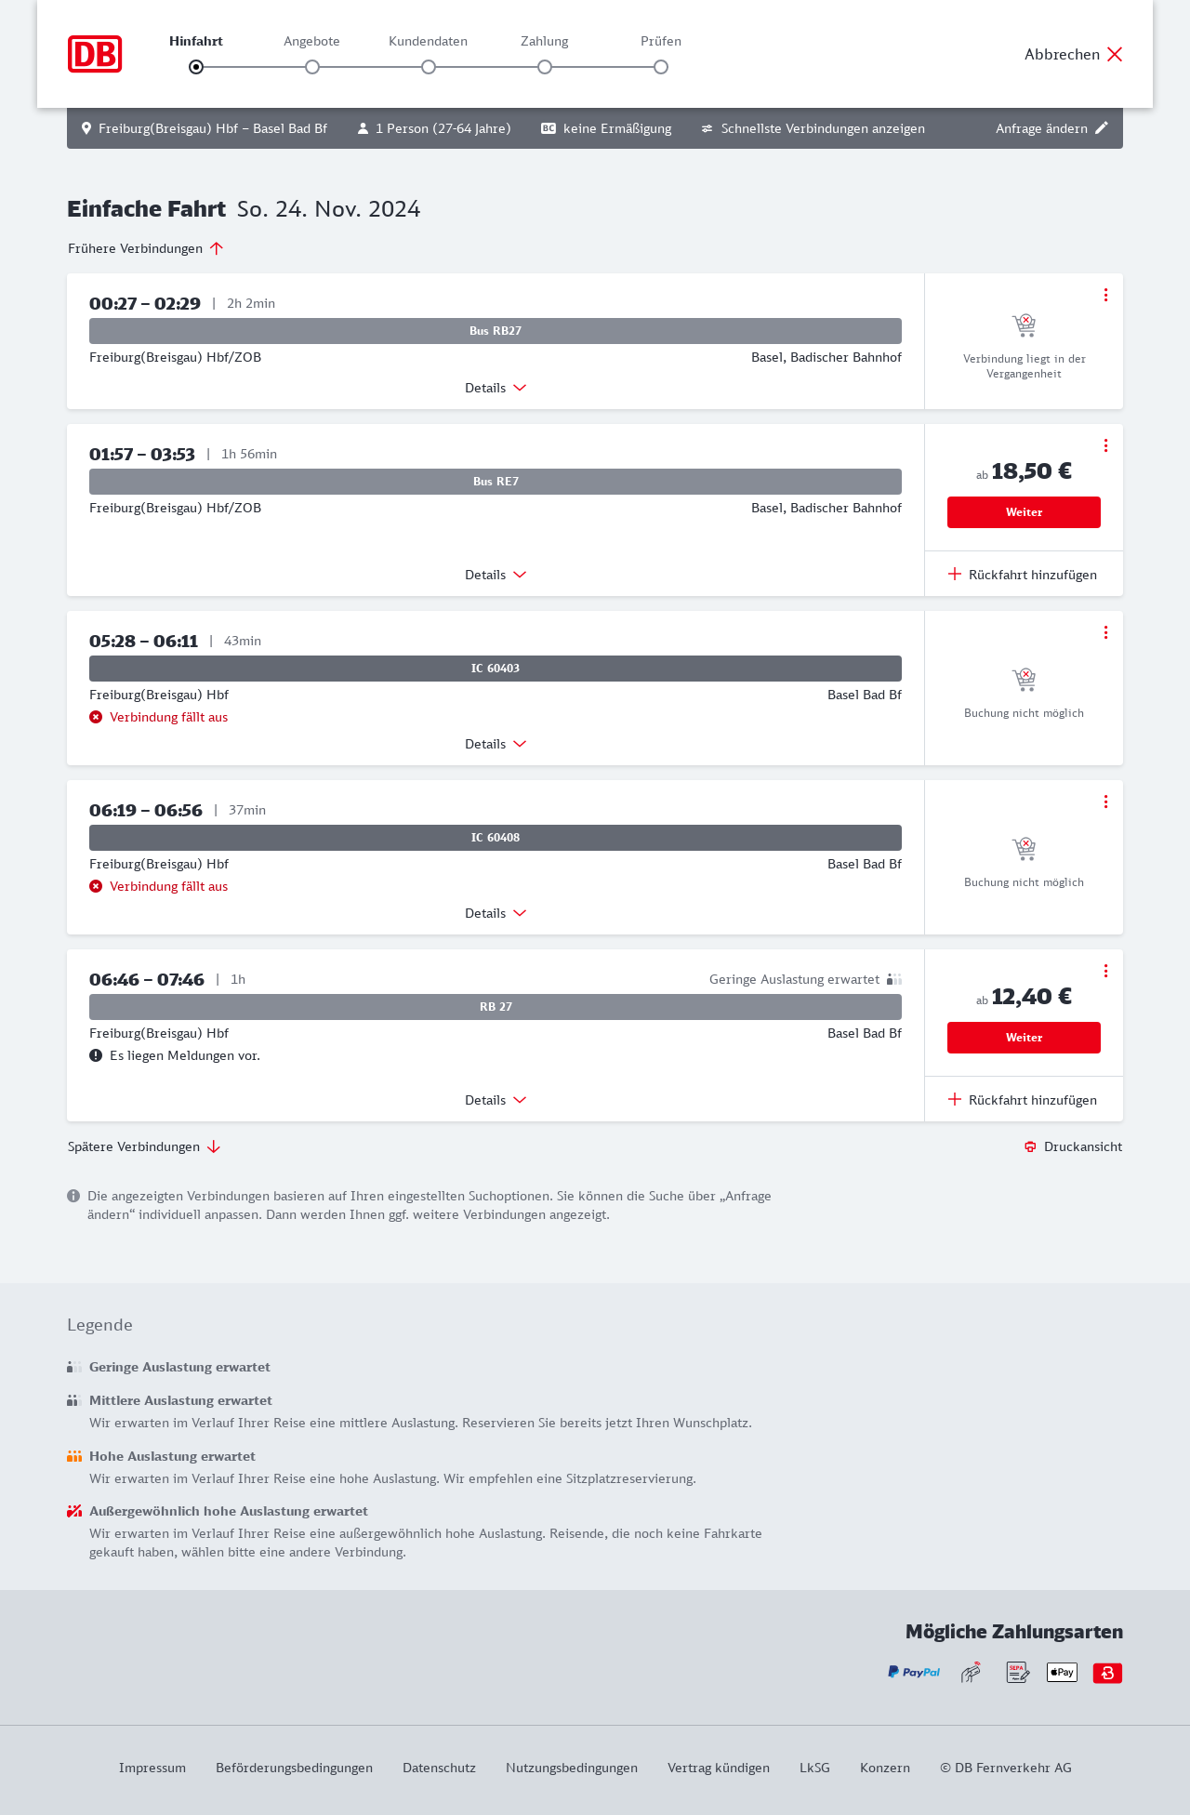Open three-dot menu for 00:27 connection
The width and height of the screenshot is (1190, 1815).
pyautogui.click(x=1105, y=295)
